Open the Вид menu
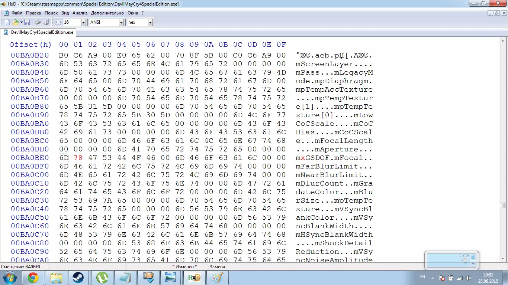The image size is (508, 285). click(x=65, y=13)
